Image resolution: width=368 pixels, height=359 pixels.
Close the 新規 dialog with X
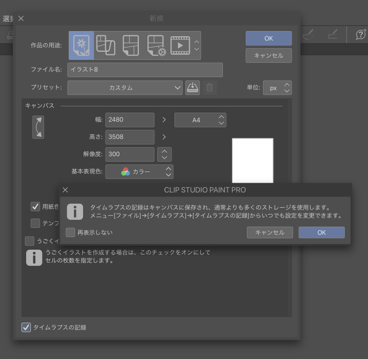pos(21,18)
